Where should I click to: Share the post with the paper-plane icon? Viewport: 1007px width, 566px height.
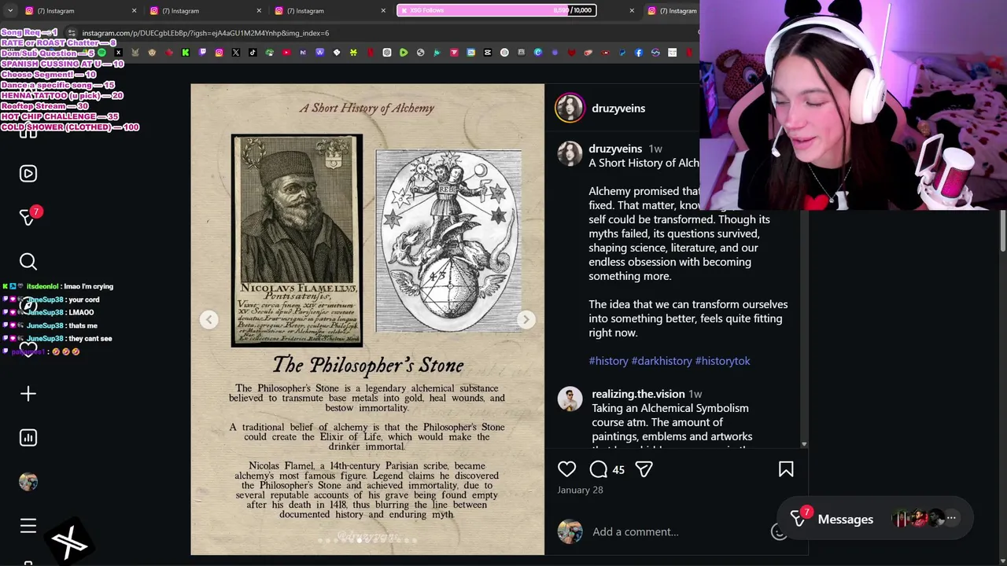644,469
